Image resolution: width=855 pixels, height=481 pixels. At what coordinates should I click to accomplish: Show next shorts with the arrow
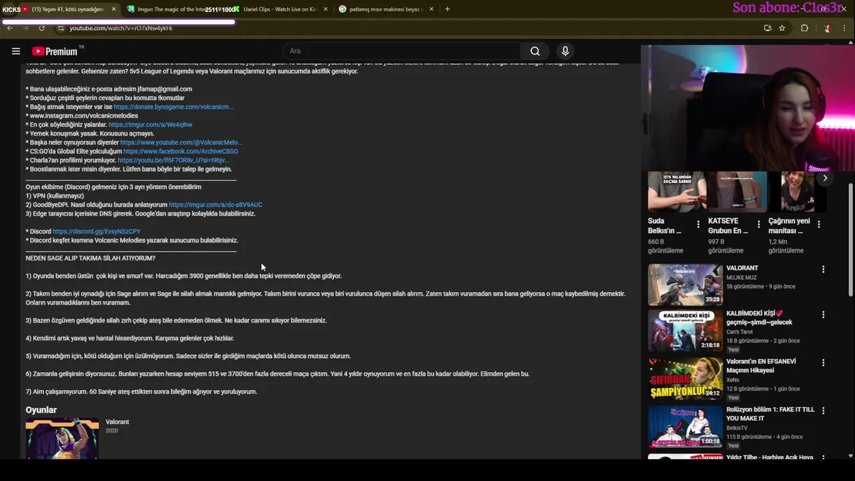[825, 178]
